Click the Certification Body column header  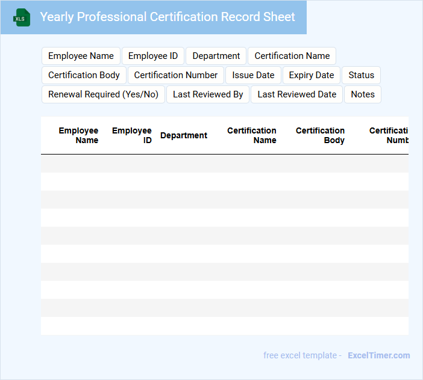click(320, 135)
